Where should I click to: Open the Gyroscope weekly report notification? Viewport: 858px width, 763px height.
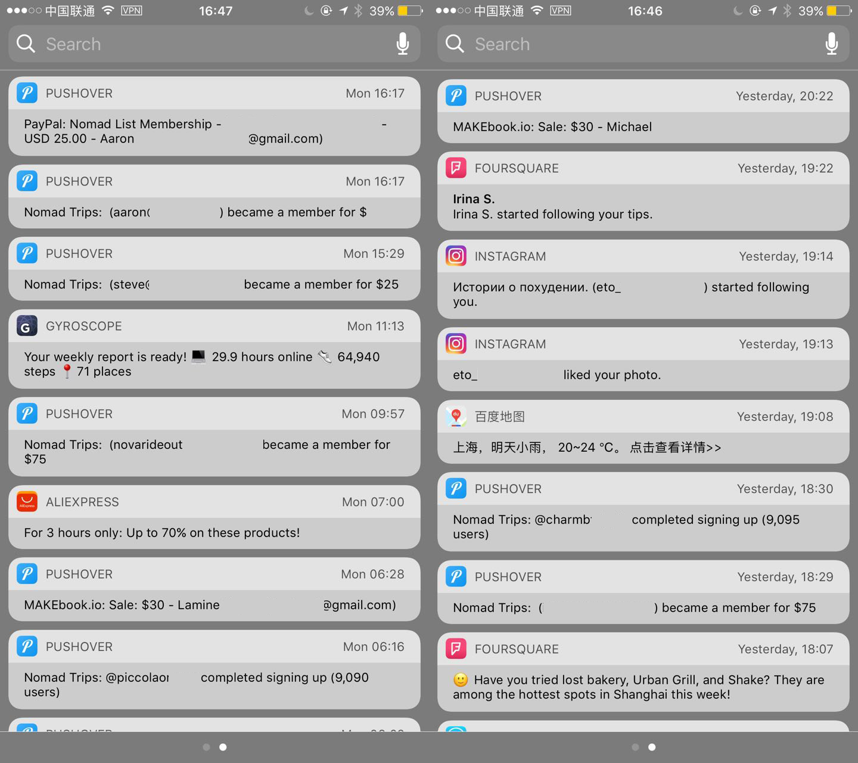click(214, 349)
